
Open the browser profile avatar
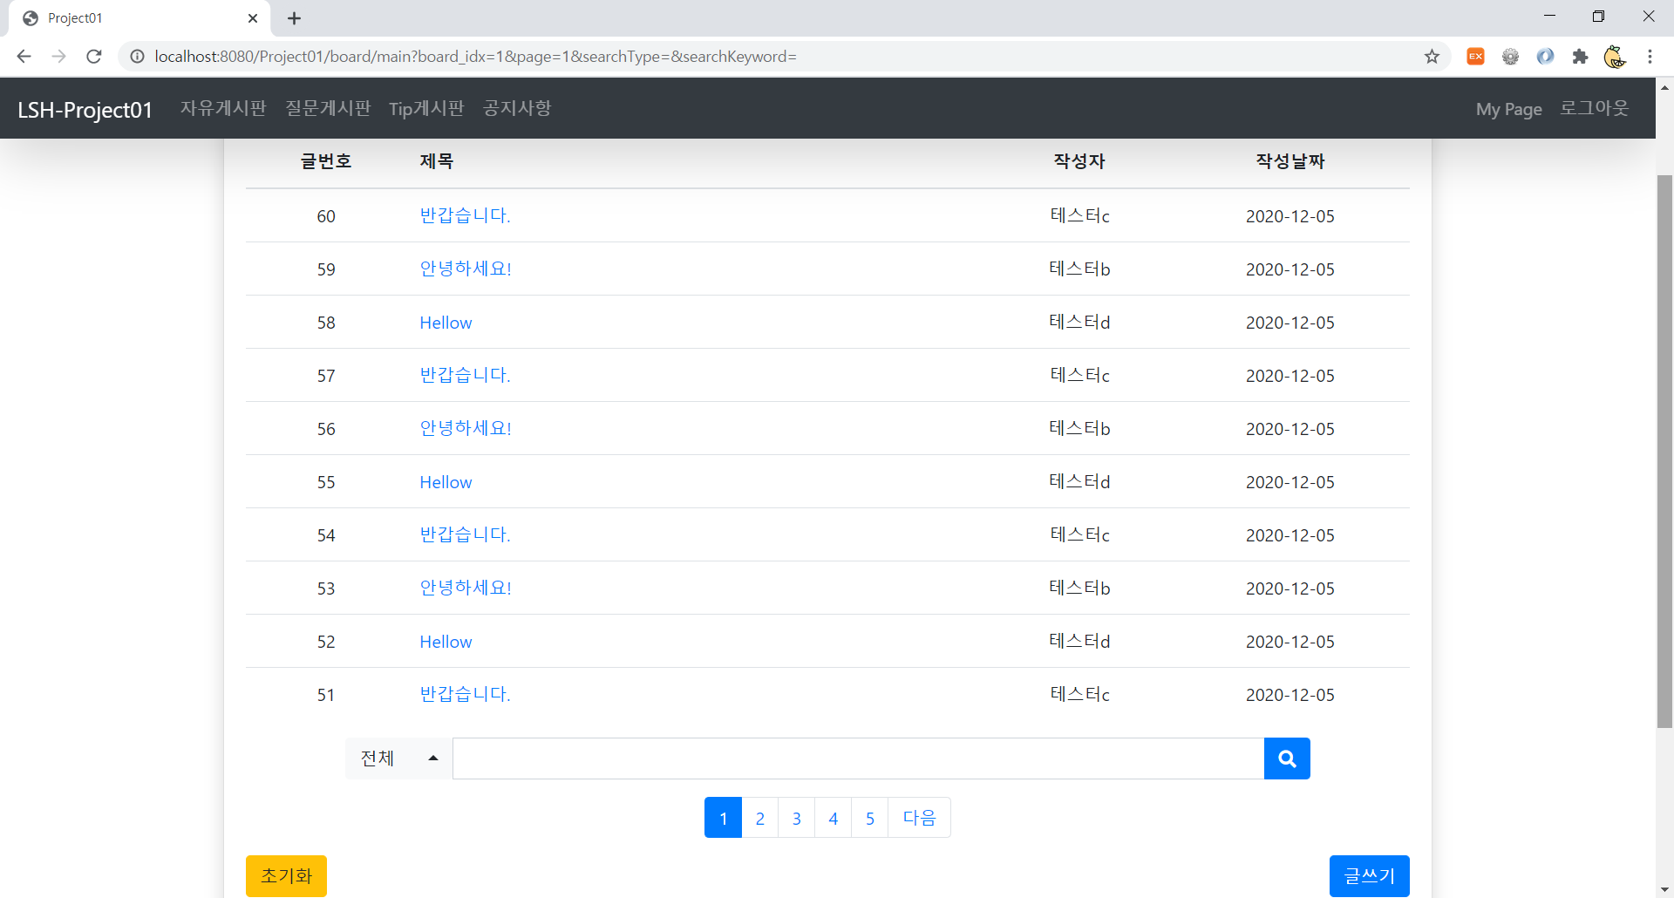pyautogui.click(x=1615, y=57)
